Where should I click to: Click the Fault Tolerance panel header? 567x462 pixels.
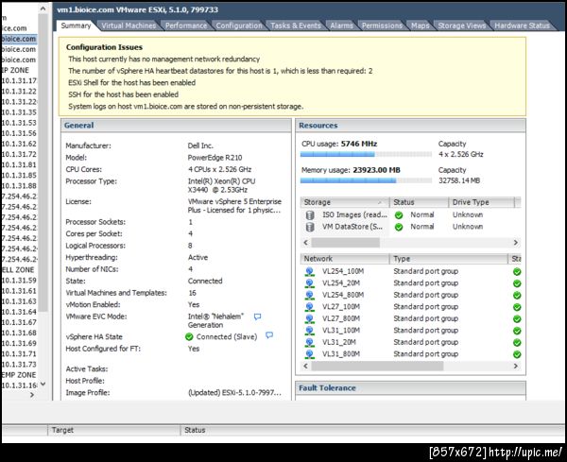(x=410, y=388)
